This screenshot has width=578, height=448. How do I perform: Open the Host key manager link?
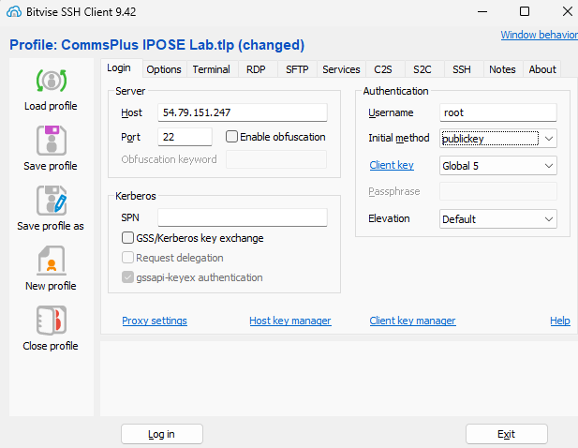(290, 321)
